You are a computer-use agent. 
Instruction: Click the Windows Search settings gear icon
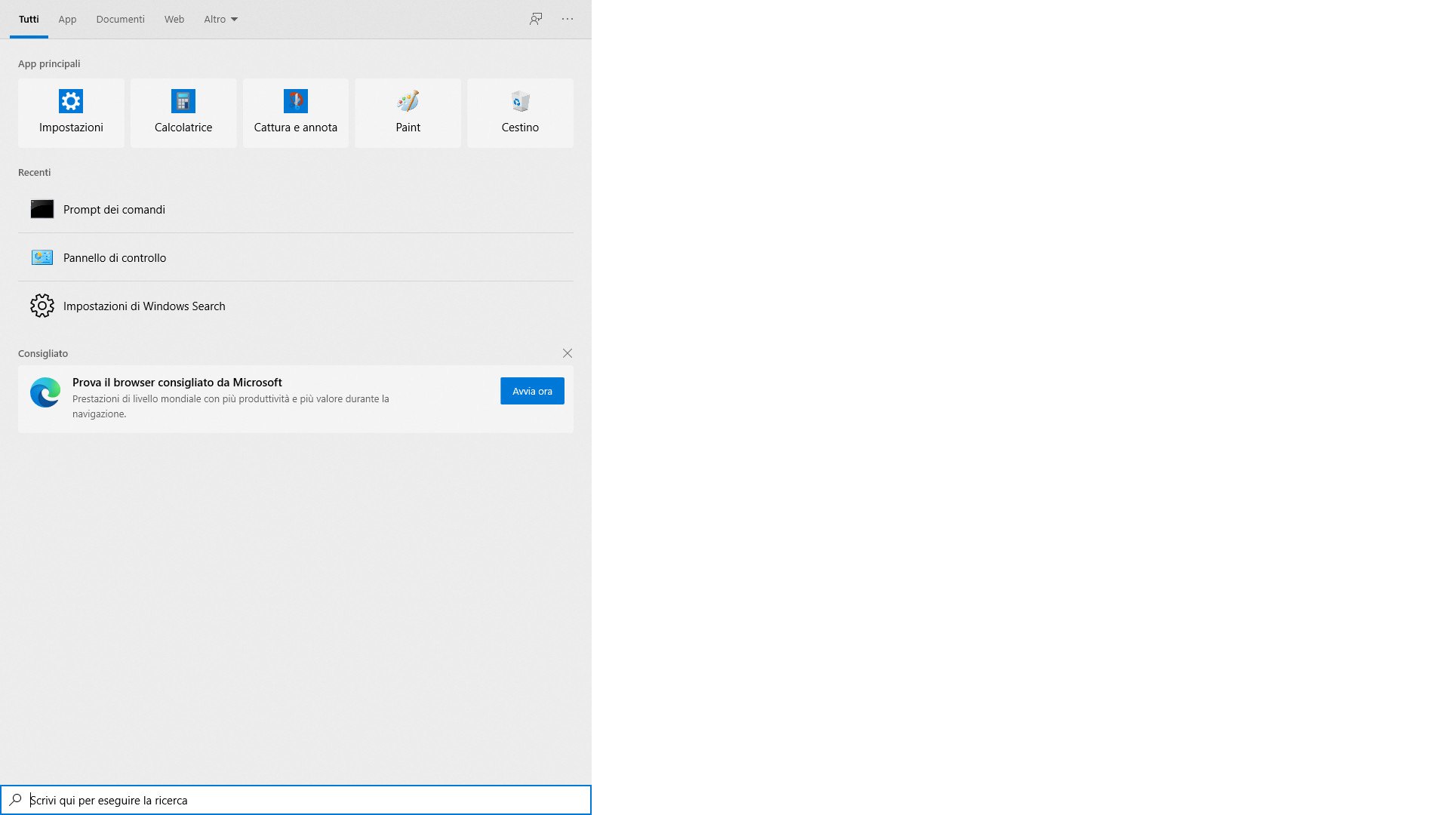pos(42,306)
